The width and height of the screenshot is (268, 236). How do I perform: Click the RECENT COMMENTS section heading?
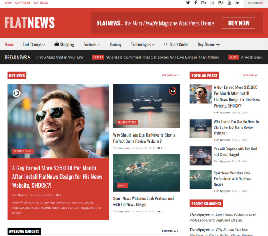point(206,203)
